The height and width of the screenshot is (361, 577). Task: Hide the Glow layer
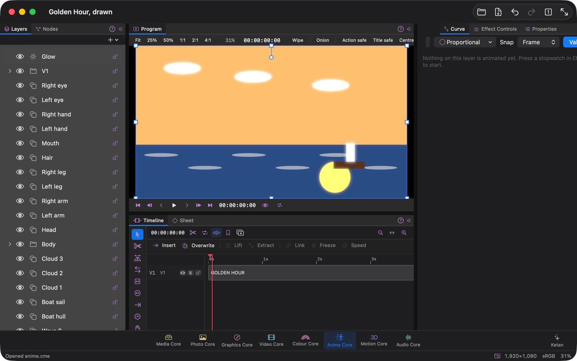click(x=20, y=57)
